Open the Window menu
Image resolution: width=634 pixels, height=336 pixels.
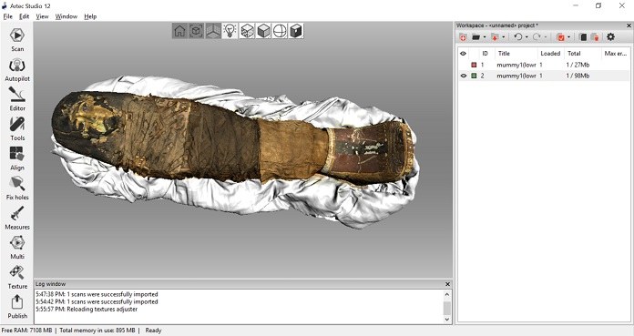tap(66, 16)
